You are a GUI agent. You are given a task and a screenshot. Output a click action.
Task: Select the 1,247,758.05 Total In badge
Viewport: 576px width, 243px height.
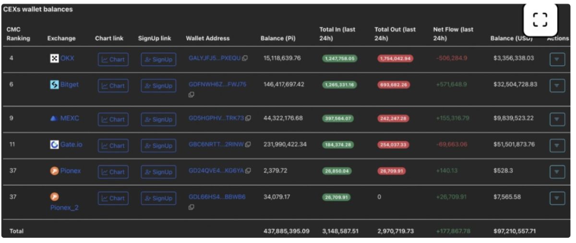pos(339,59)
